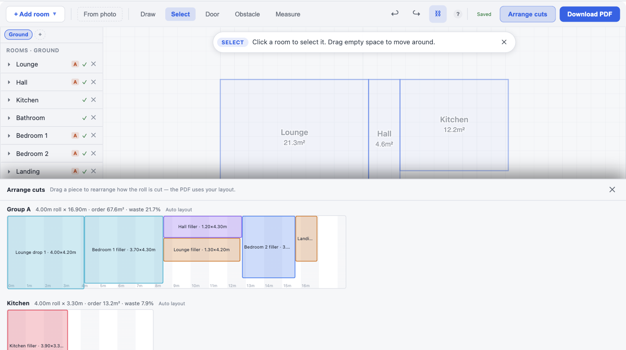Toggle the Hall checkmark
626x350 pixels.
click(x=84, y=82)
